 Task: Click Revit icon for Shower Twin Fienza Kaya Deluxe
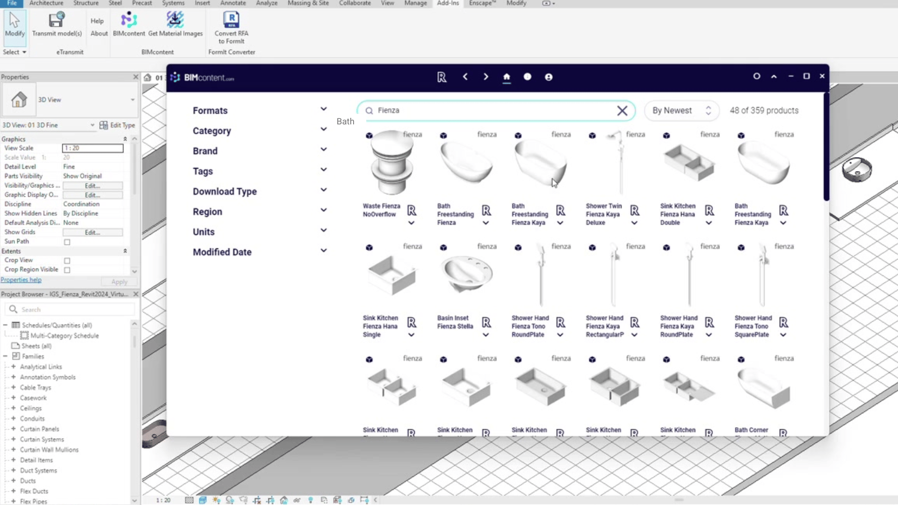tap(635, 210)
